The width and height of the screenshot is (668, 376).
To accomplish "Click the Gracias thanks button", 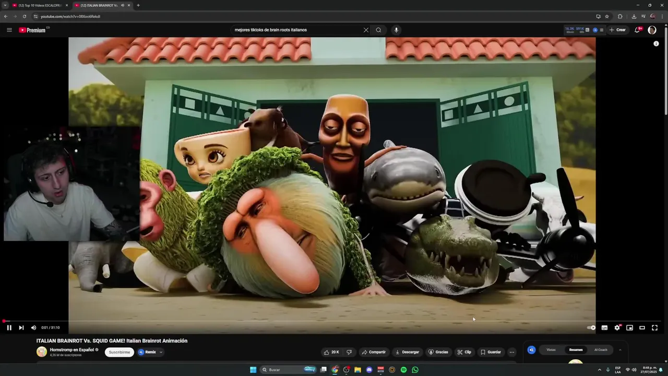I will click(x=438, y=352).
